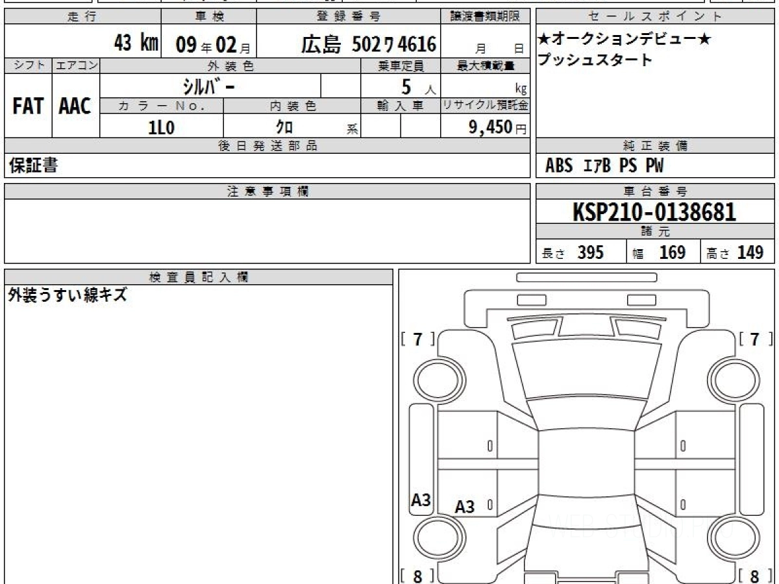Viewport: 779px width, 584px height.
Task: Click the プッシュスタート sales point
Action: coord(595,60)
